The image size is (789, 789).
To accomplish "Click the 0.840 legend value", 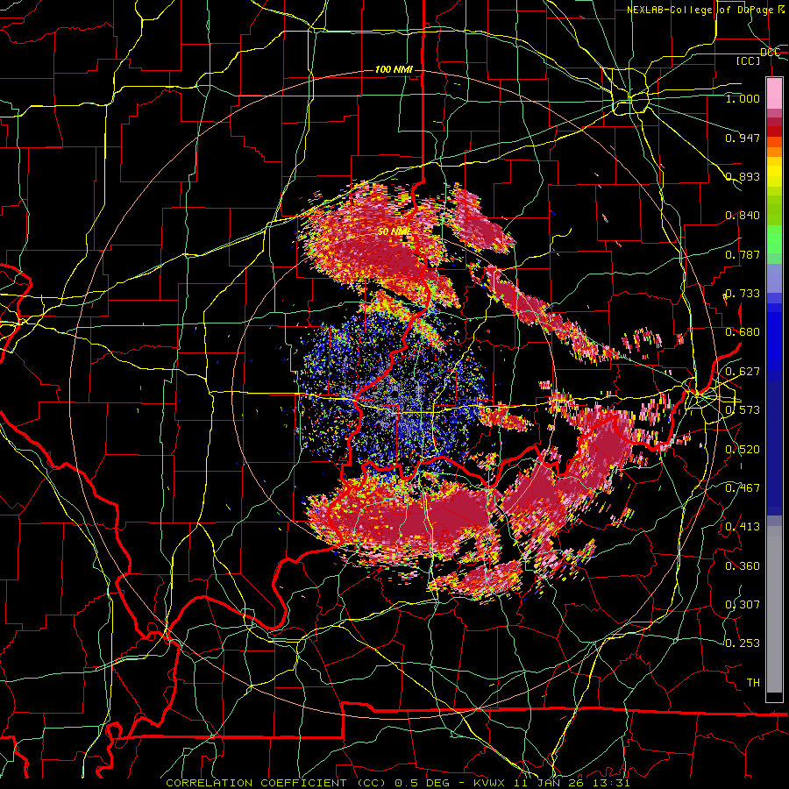I will pyautogui.click(x=743, y=216).
